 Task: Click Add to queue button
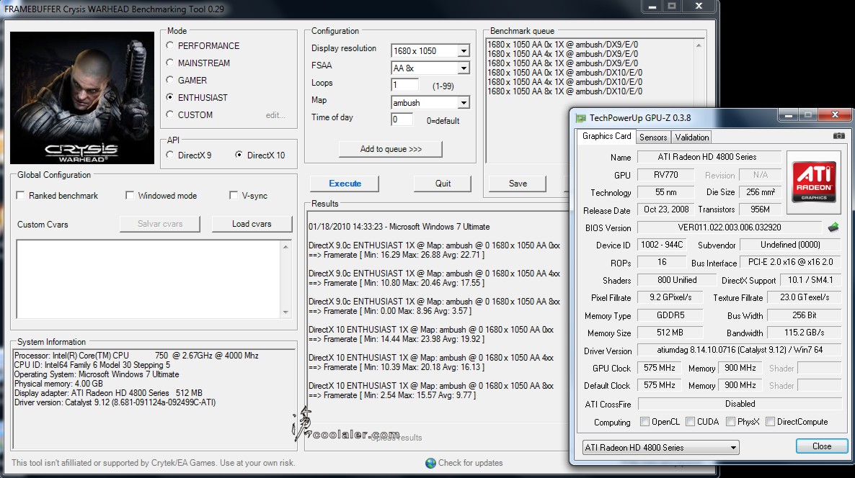[x=391, y=149]
